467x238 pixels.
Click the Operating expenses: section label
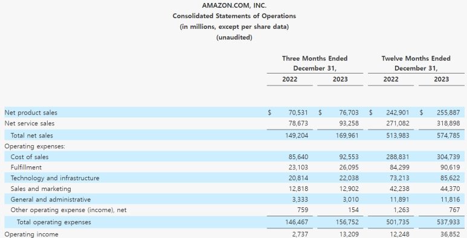pos(34,146)
